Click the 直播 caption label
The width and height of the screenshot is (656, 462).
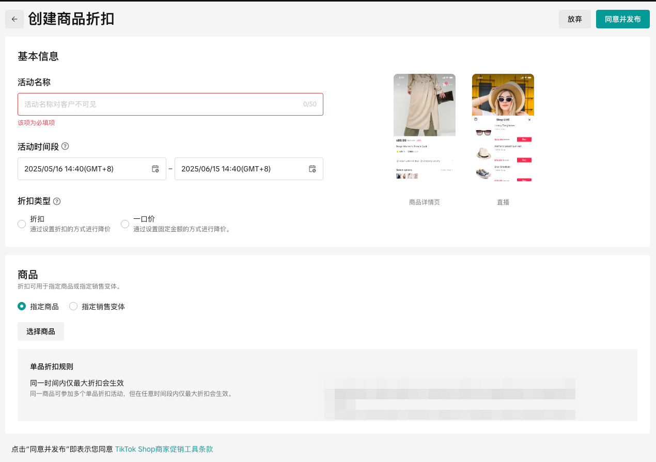[x=503, y=202]
